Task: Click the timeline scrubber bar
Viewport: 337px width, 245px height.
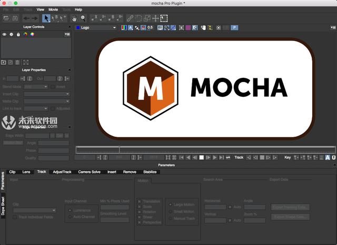Action: click(x=205, y=149)
